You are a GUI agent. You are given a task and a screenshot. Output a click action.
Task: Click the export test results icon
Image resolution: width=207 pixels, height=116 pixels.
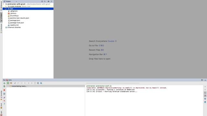click(x=35, y=83)
